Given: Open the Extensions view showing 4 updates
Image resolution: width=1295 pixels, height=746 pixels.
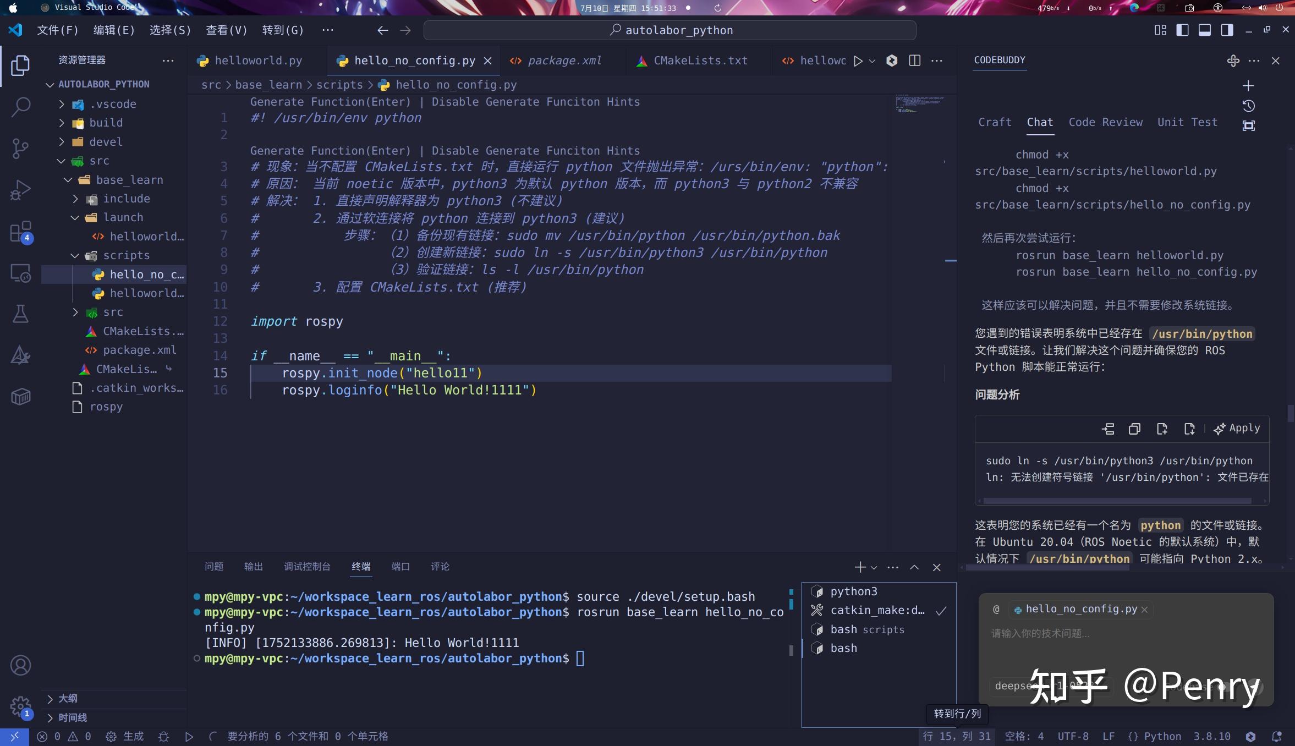Looking at the screenshot, I should (x=20, y=231).
